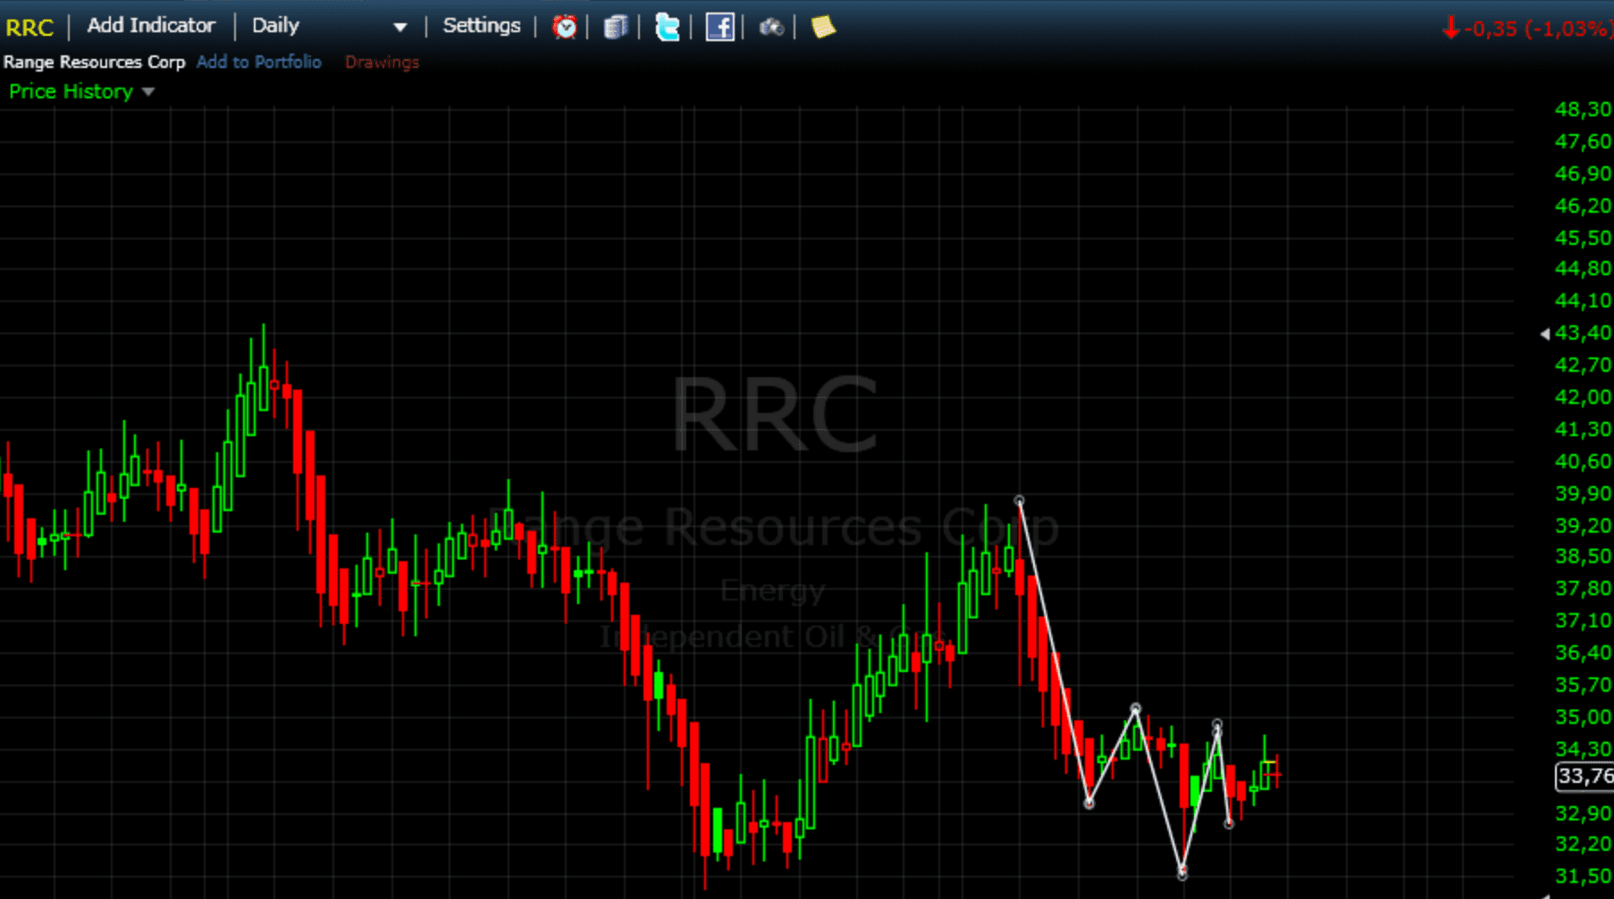
Task: Click the 38,50 price axis label
Action: coord(1583,556)
